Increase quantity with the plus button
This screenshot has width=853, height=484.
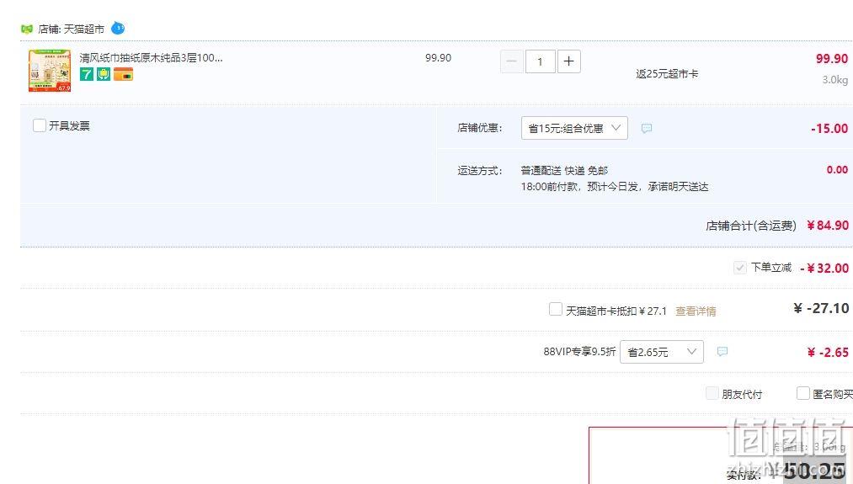569,61
